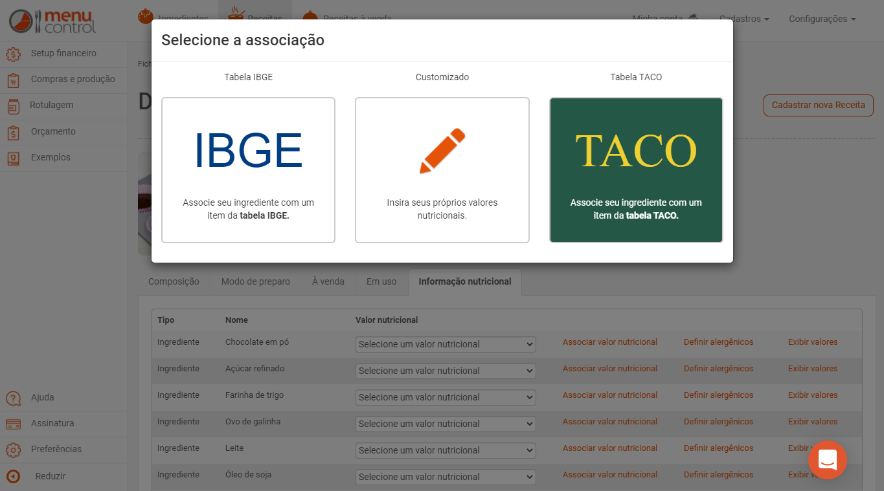The image size is (884, 491).
Task: Click Associar valor nutricional for Leite
Action: [610, 448]
